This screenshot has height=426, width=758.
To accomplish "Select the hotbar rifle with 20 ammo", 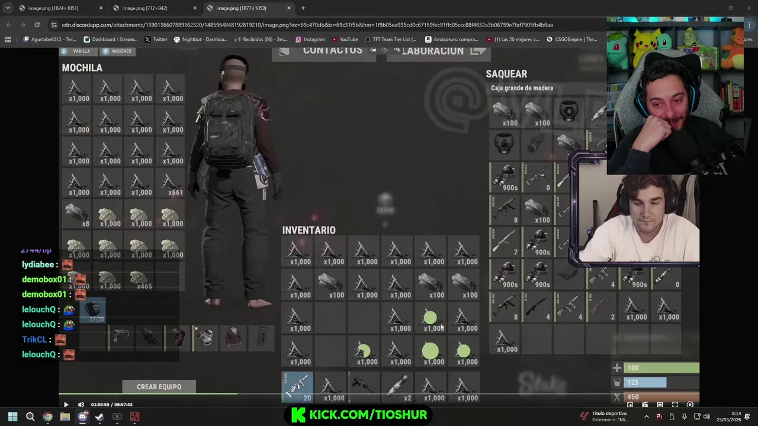I will [297, 387].
